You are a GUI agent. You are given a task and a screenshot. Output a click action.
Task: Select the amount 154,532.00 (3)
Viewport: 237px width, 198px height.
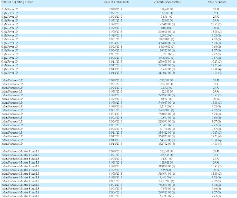167,140
